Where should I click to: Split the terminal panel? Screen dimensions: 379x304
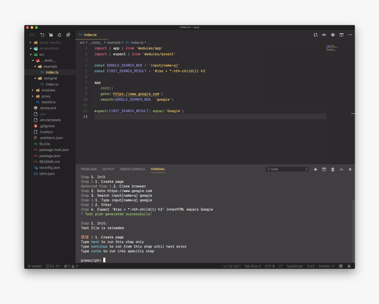[x=324, y=169]
